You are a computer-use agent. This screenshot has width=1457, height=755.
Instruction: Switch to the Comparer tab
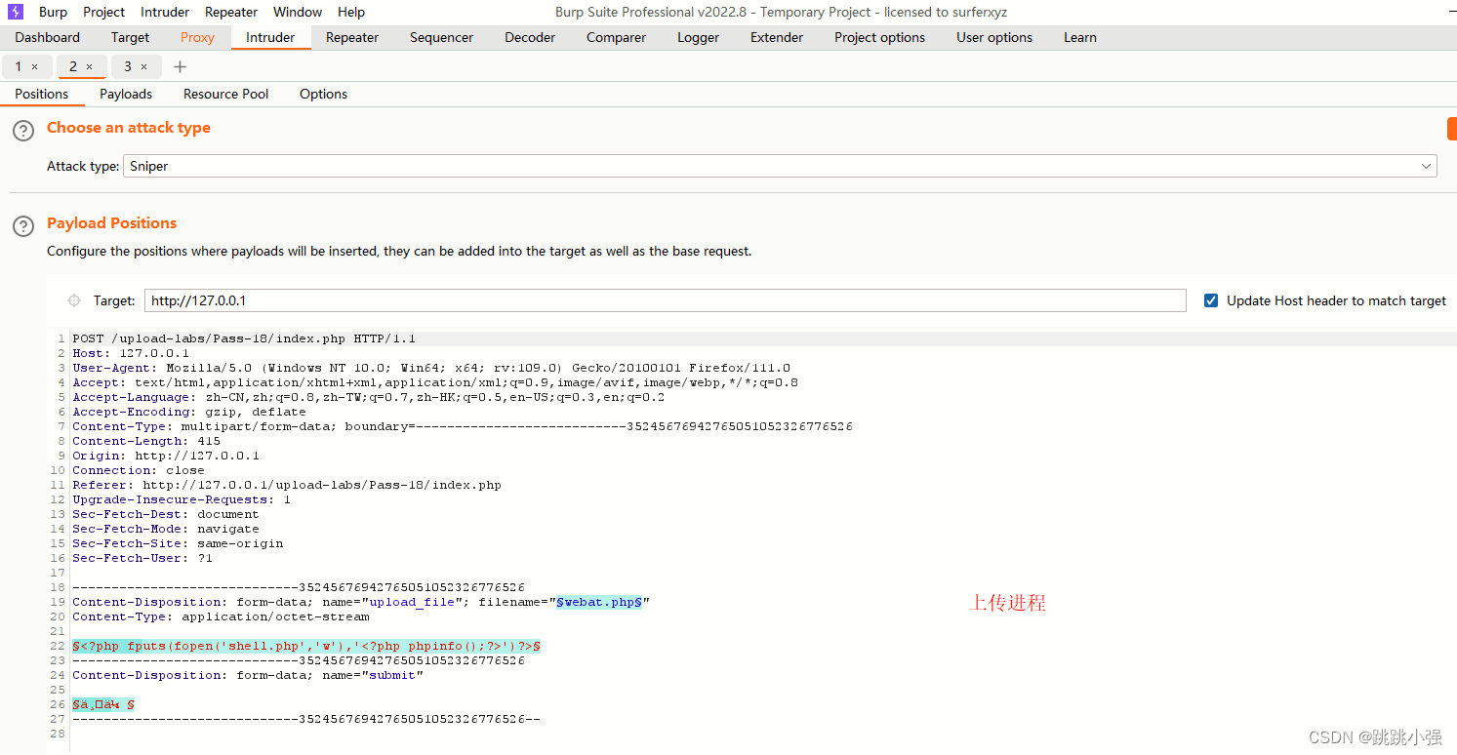(616, 37)
